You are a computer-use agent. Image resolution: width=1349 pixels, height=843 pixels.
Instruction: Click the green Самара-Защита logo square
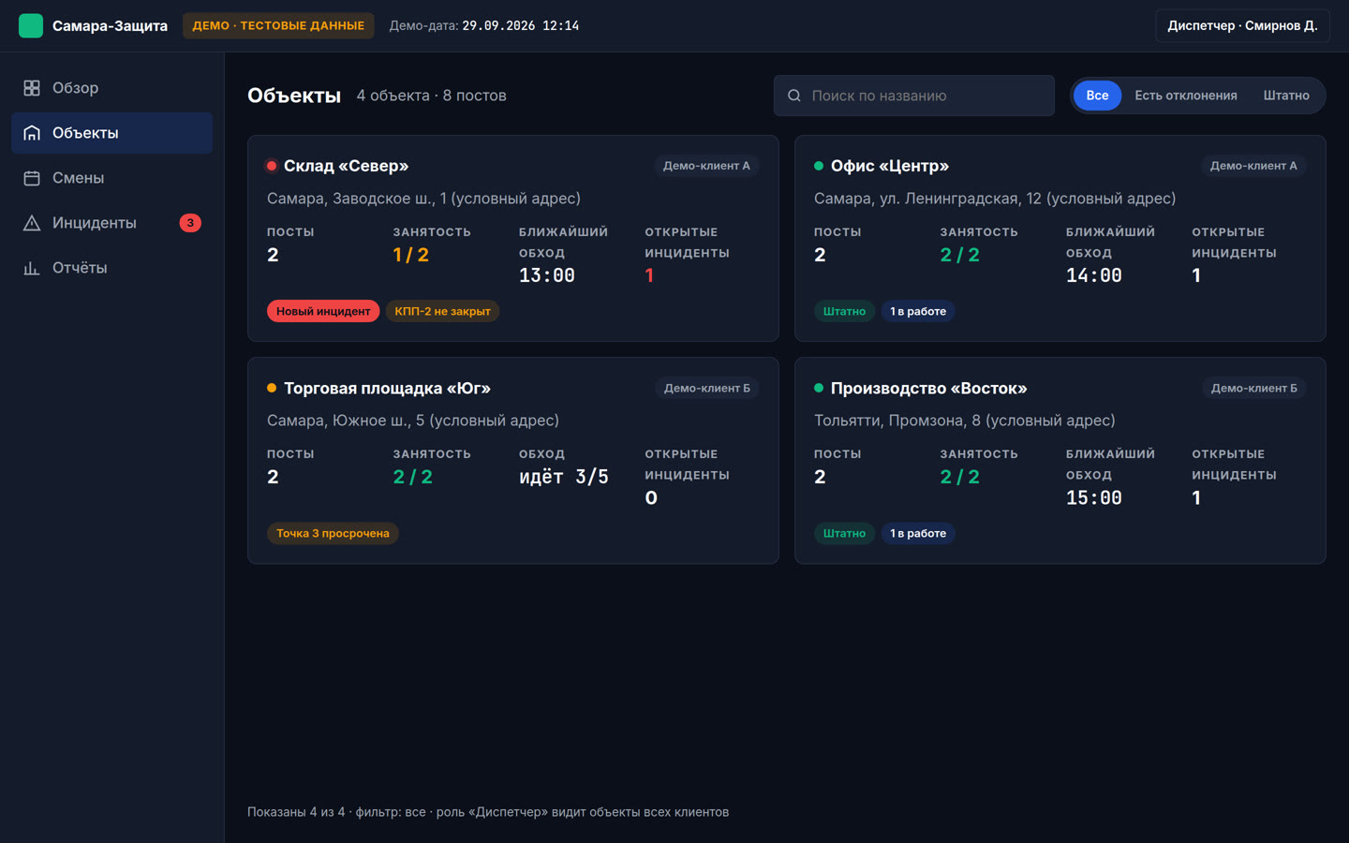pos(31,25)
